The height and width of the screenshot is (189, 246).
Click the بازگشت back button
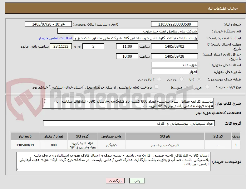[x=115, y=181]
